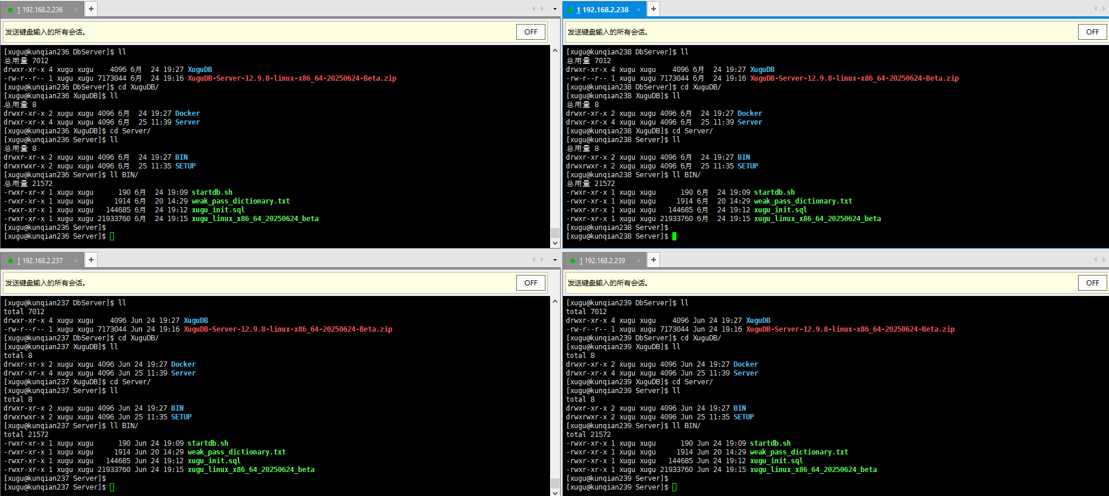1109x496 pixels.
Task: Close the 192.168.2.239 session tab
Action: (638, 261)
